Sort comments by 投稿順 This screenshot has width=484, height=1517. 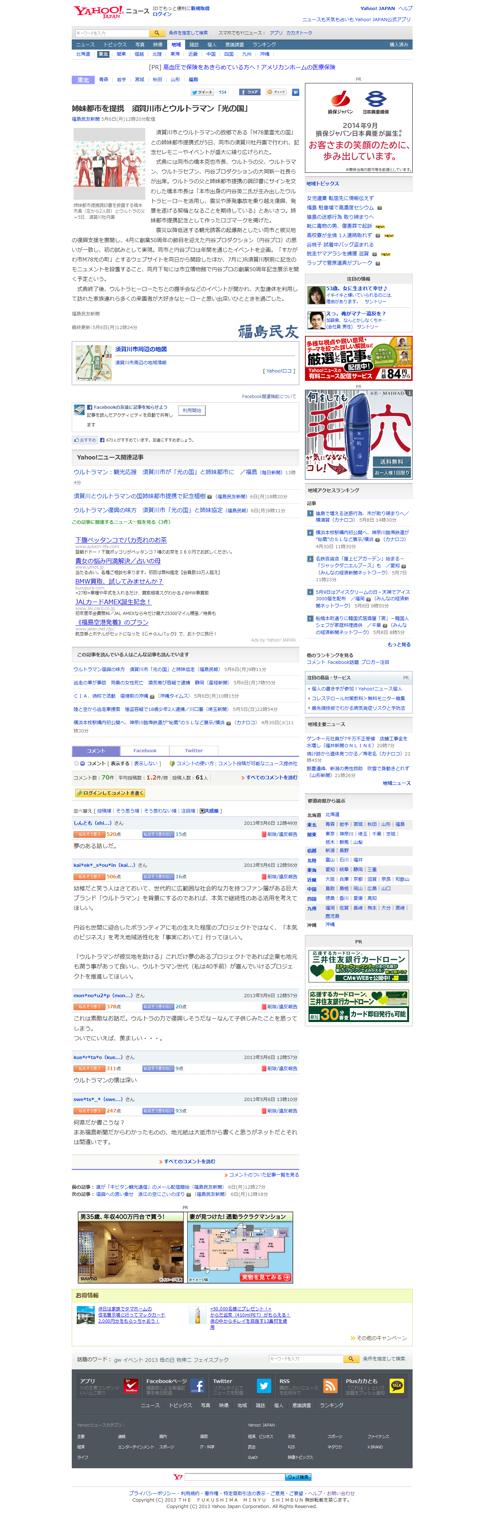[x=104, y=811]
